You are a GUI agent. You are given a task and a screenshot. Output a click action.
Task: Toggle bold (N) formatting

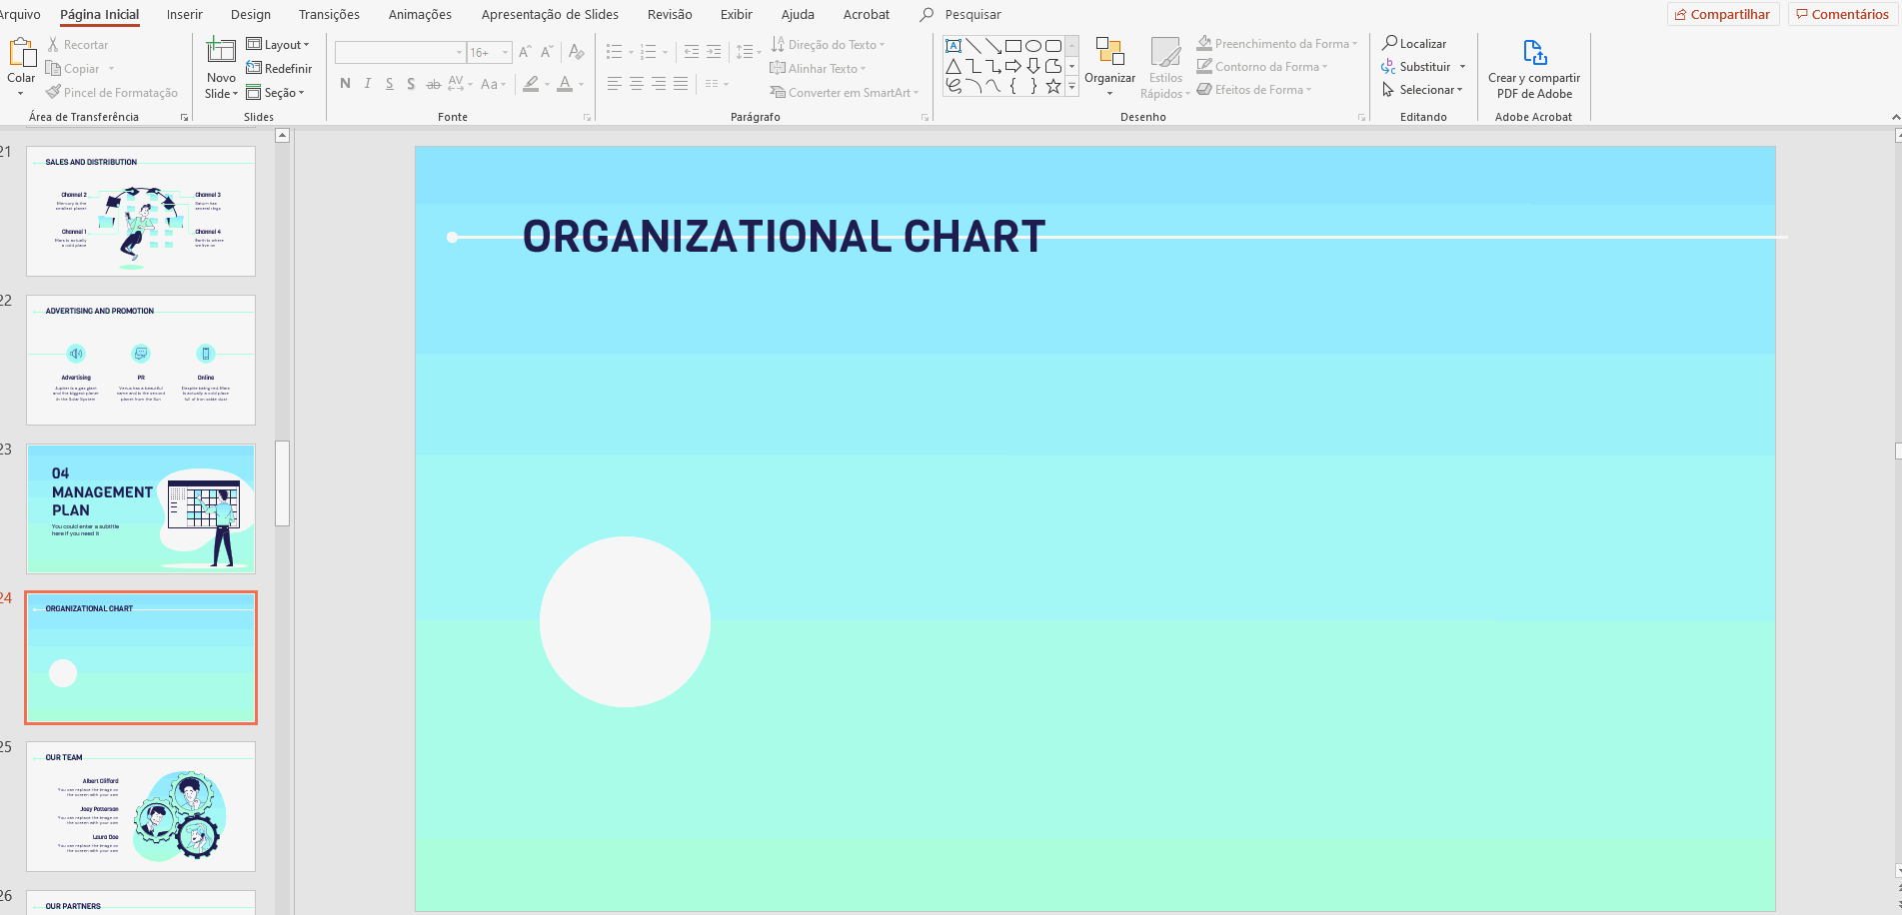click(x=345, y=84)
